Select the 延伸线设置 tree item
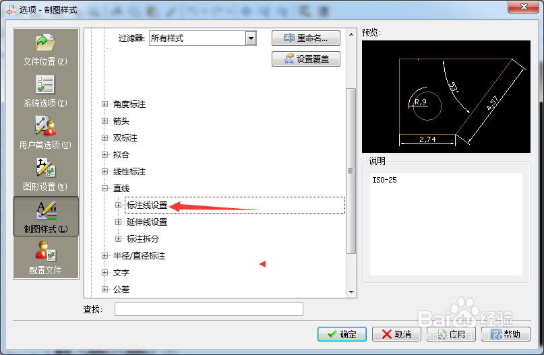The width and height of the screenshot is (544, 355). [x=147, y=222]
